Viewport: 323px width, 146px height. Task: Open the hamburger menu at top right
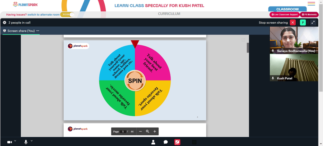point(311,4)
